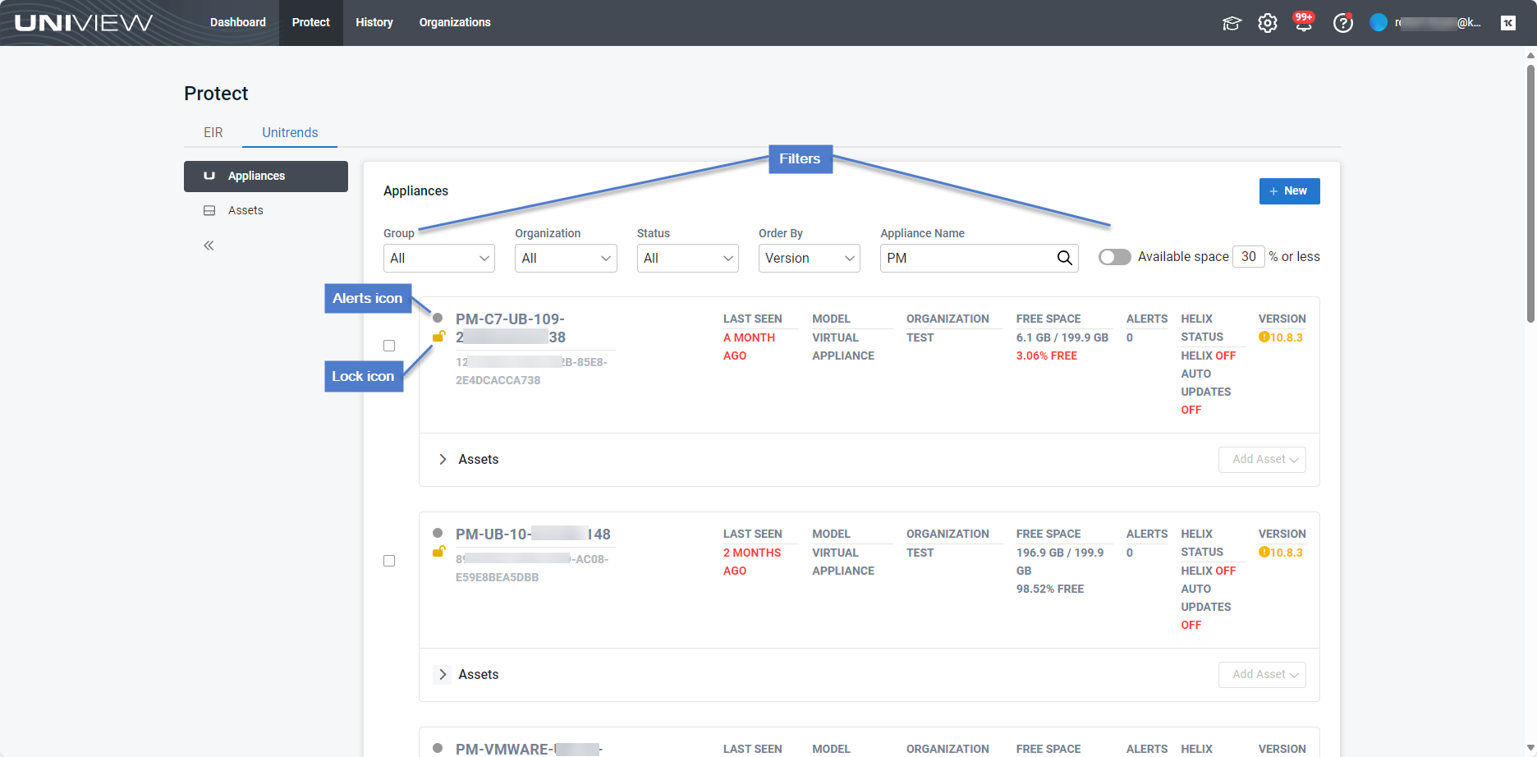Click status dot of PM-VMWARE appliance
Image resolution: width=1537 pixels, height=757 pixels.
438,748
